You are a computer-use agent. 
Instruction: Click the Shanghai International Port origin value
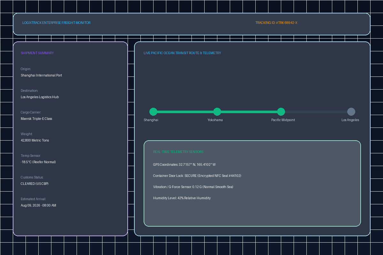tap(41, 75)
